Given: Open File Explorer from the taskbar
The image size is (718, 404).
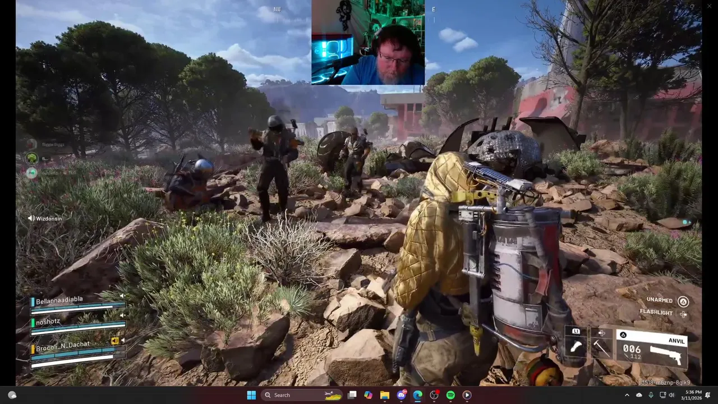Looking at the screenshot, I should [385, 395].
